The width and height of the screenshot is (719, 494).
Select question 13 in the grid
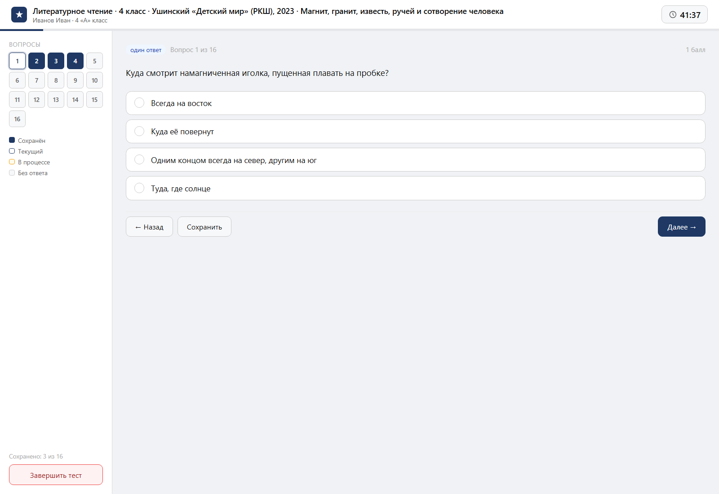56,100
